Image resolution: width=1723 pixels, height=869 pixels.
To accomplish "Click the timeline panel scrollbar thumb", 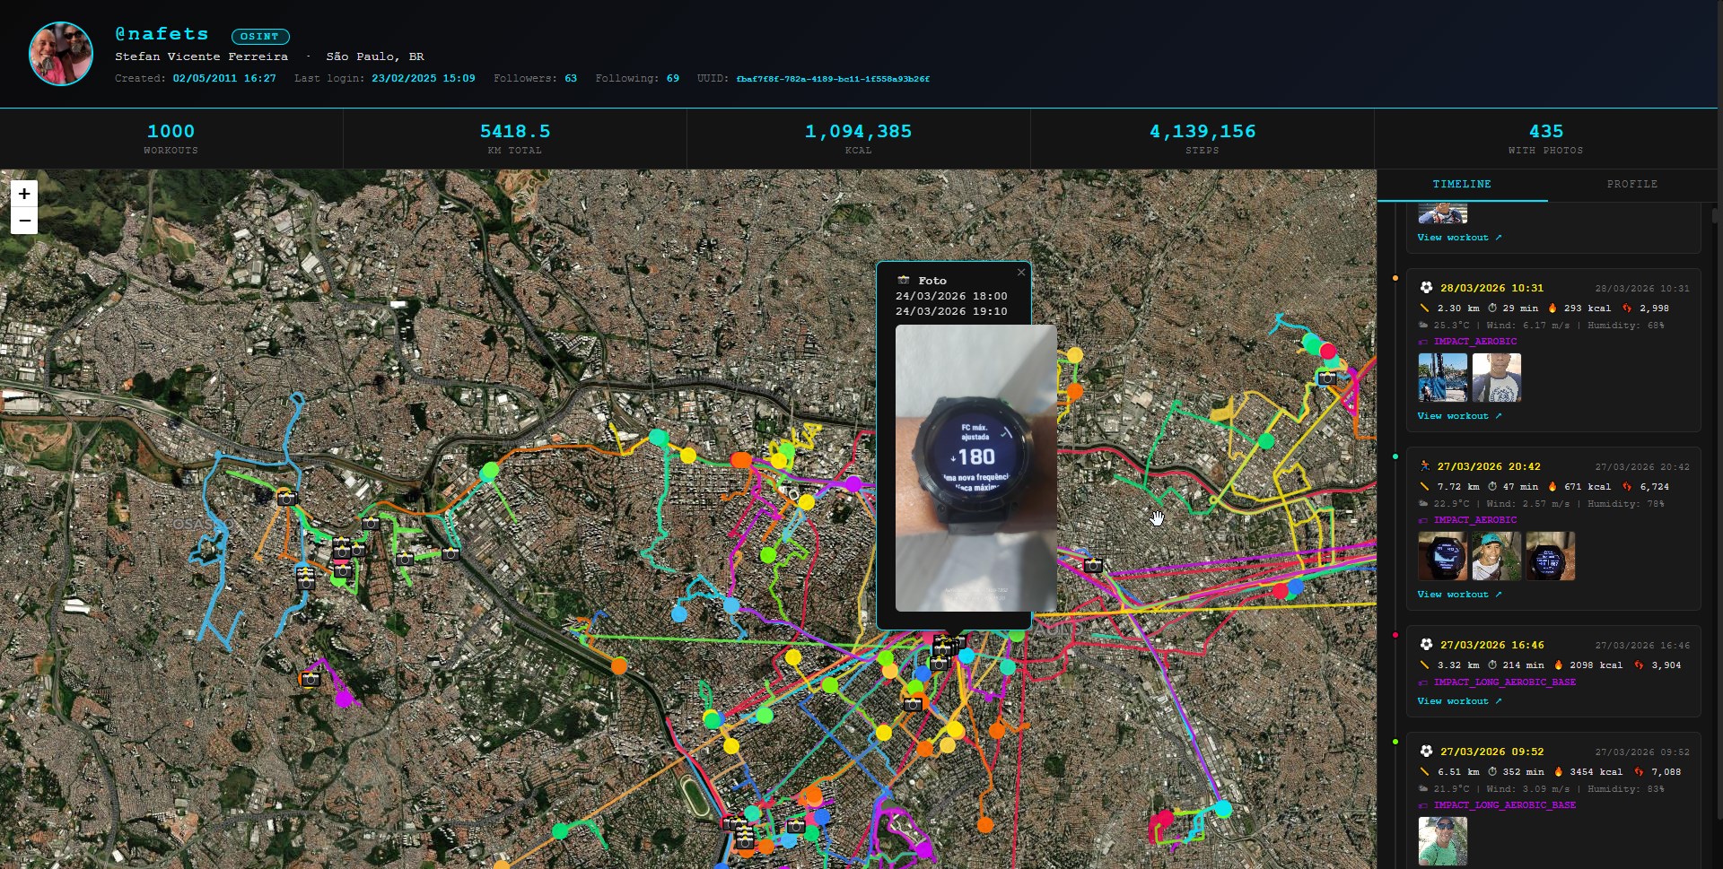I will coord(1716,216).
